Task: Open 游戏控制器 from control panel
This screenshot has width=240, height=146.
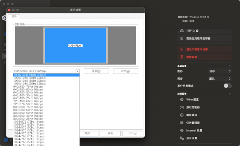Action: 193,107
